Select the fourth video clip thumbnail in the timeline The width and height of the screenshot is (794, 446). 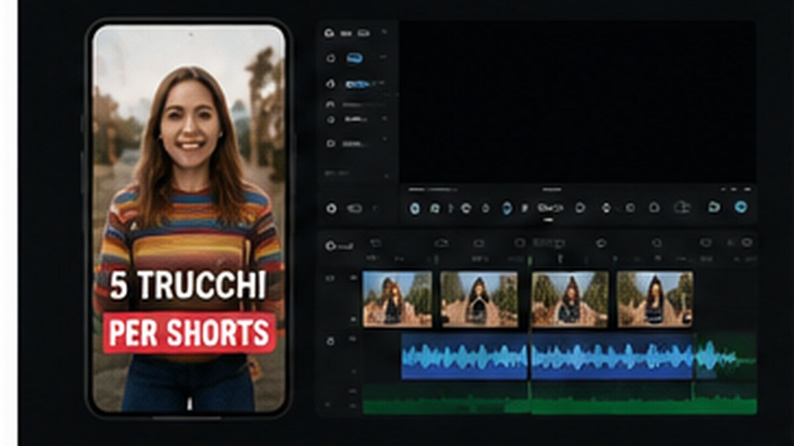pos(655,299)
